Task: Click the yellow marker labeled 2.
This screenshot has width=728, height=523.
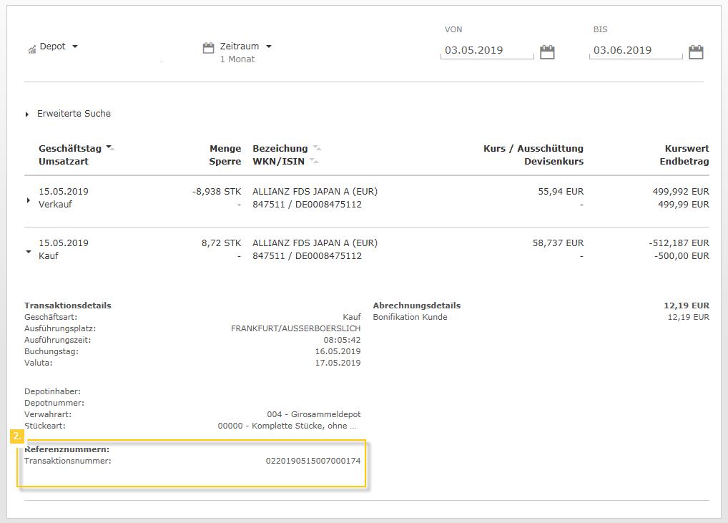Action: [x=17, y=436]
